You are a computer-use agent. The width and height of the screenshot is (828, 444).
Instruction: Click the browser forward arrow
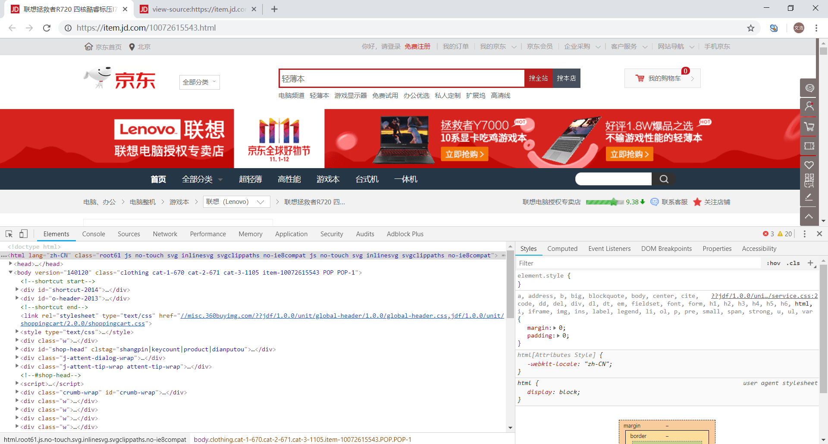click(29, 28)
